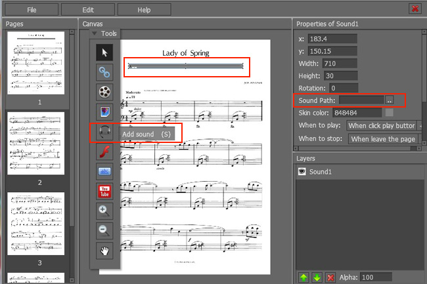Click the y position field

(332, 51)
